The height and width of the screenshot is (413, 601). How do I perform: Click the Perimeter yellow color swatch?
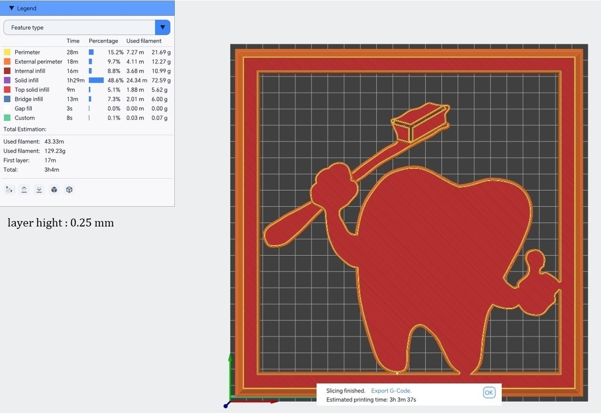click(7, 52)
